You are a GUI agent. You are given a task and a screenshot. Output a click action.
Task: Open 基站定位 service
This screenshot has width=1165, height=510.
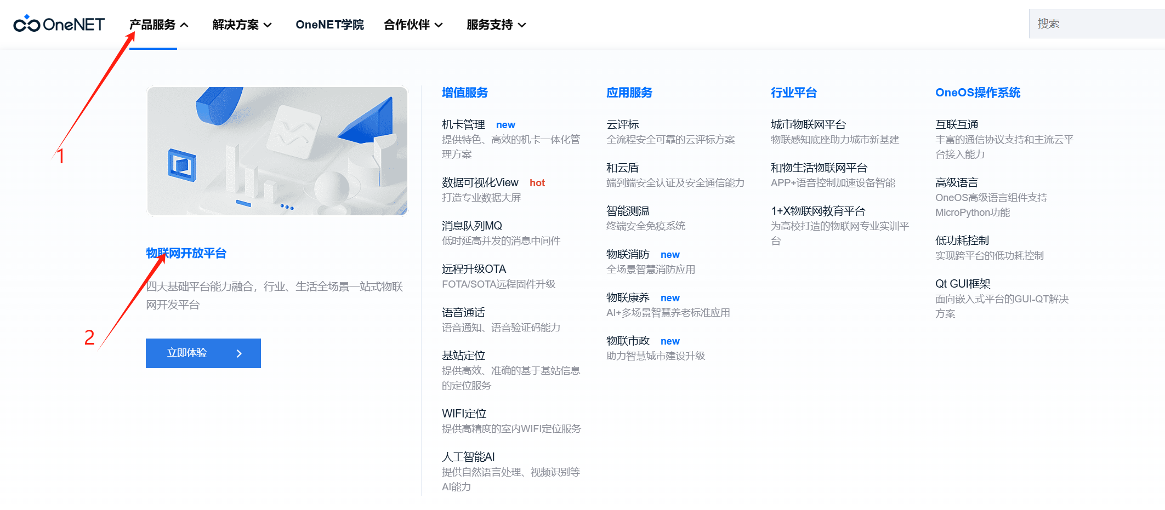tap(463, 356)
